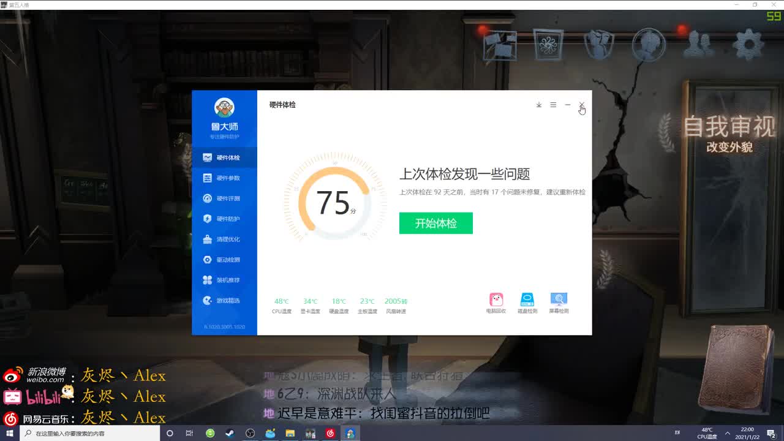The image size is (784, 441).
Task: Click the 上次体检发现一些问题 heading
Action: 464,174
